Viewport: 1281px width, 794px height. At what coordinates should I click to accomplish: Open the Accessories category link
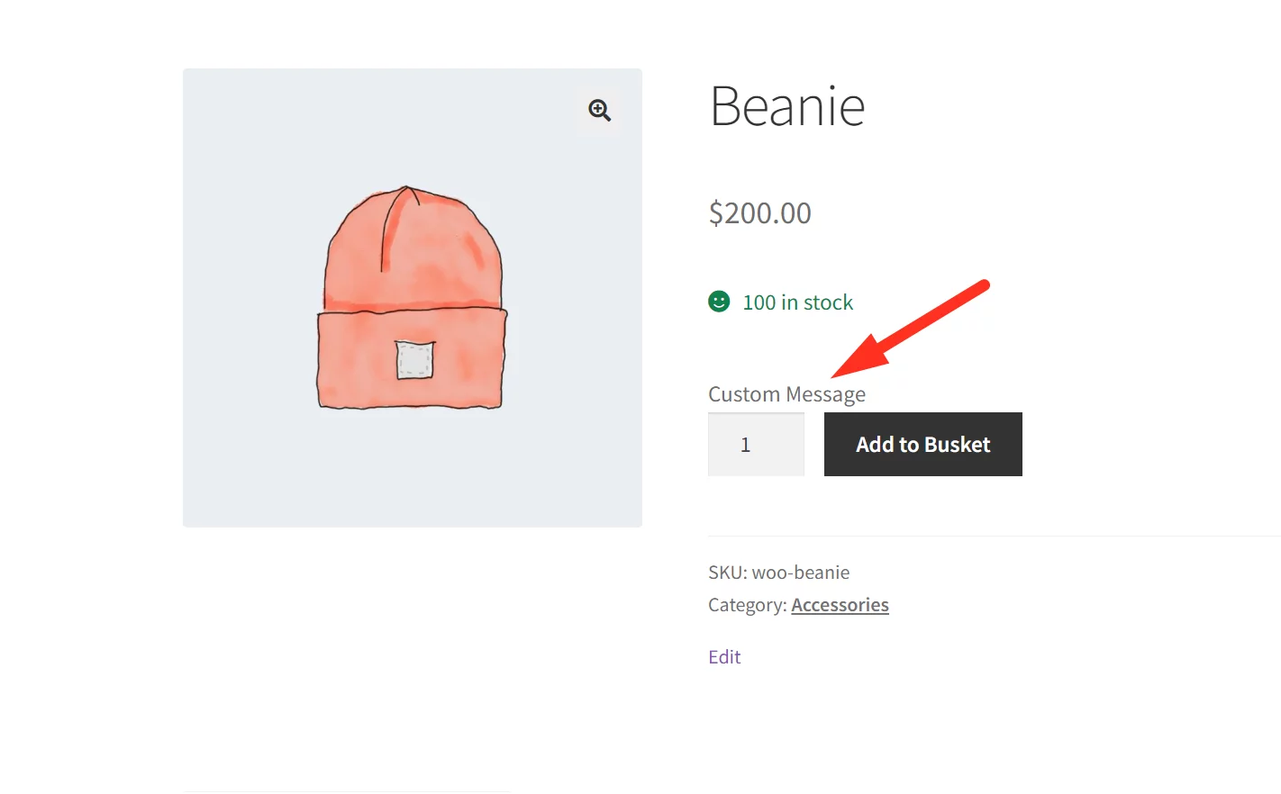(840, 605)
